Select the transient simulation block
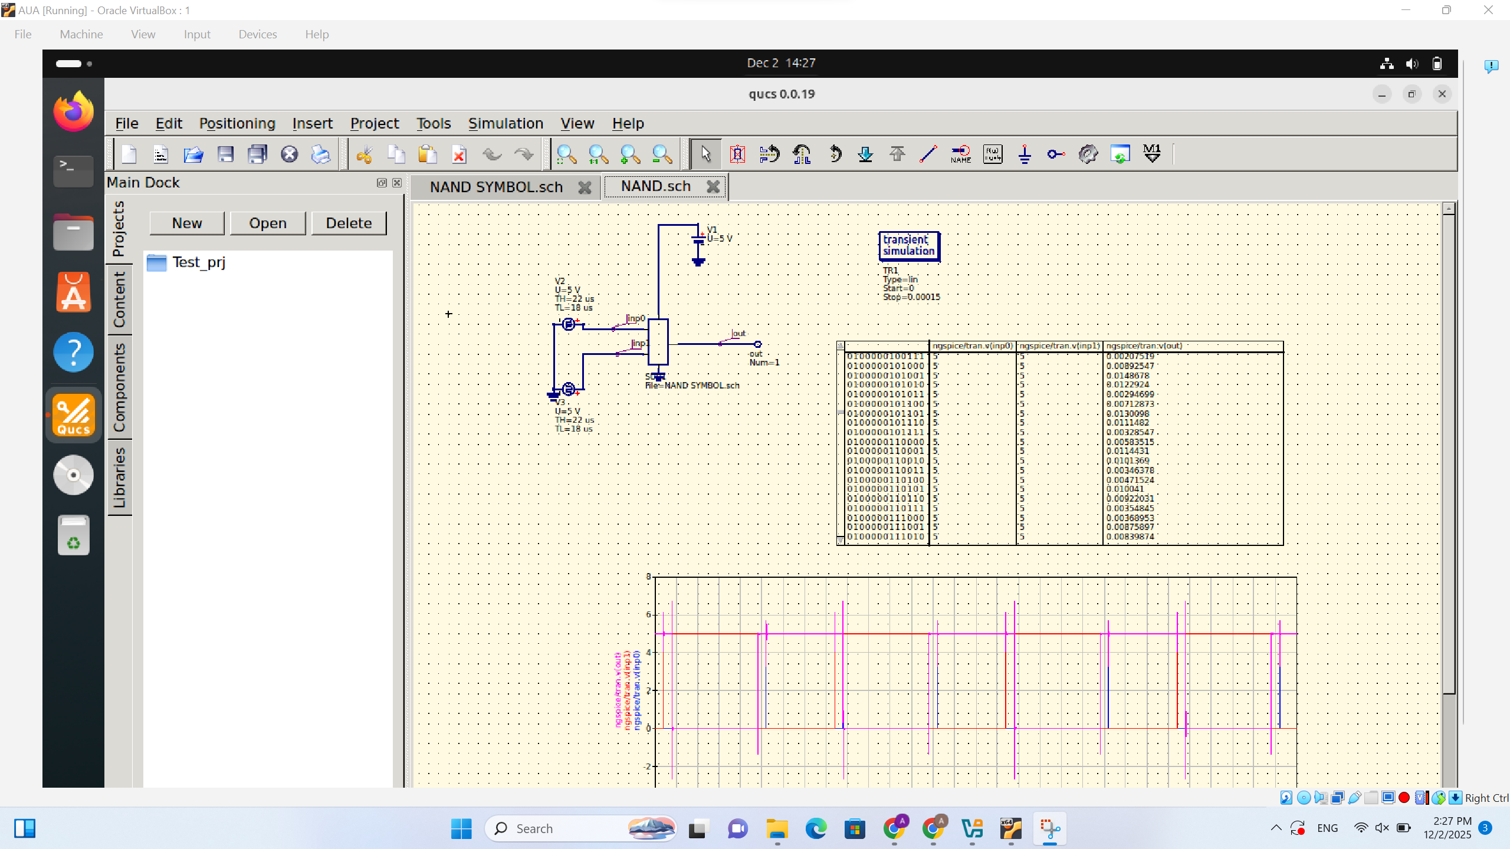 coord(909,246)
